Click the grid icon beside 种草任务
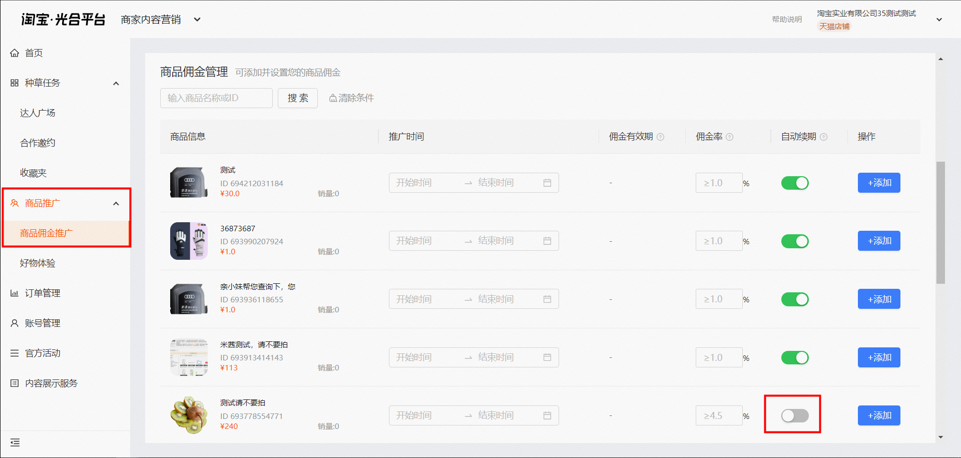 (15, 83)
